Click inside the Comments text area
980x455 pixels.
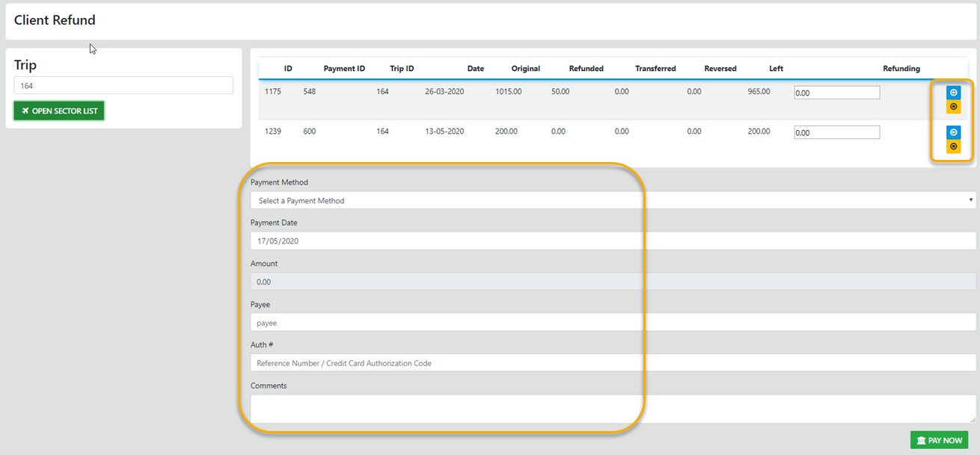(613, 409)
